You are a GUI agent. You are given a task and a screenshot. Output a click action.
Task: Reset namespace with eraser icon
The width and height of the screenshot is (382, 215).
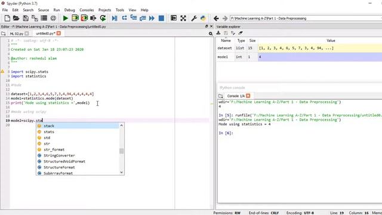tap(241, 33)
